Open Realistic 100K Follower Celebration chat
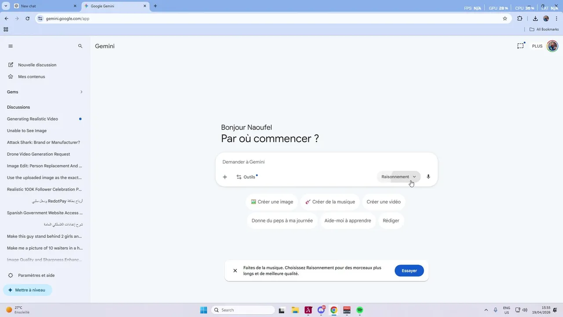The height and width of the screenshot is (317, 563). (x=44, y=189)
